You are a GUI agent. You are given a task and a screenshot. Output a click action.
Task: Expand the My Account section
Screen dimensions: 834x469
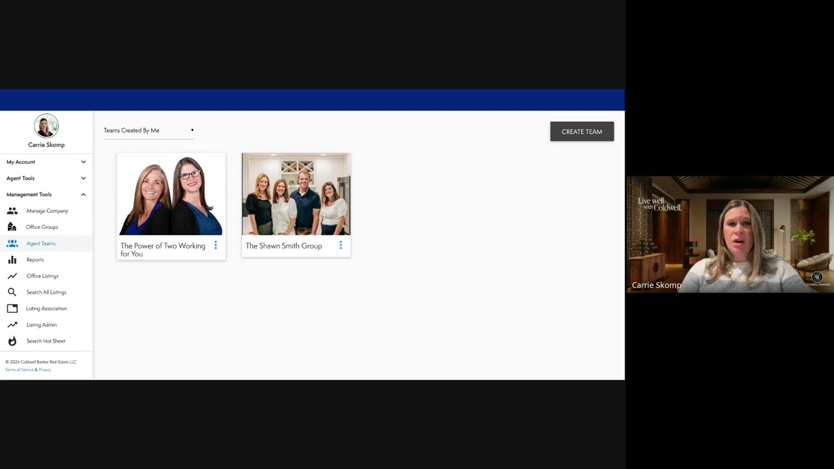(x=46, y=162)
